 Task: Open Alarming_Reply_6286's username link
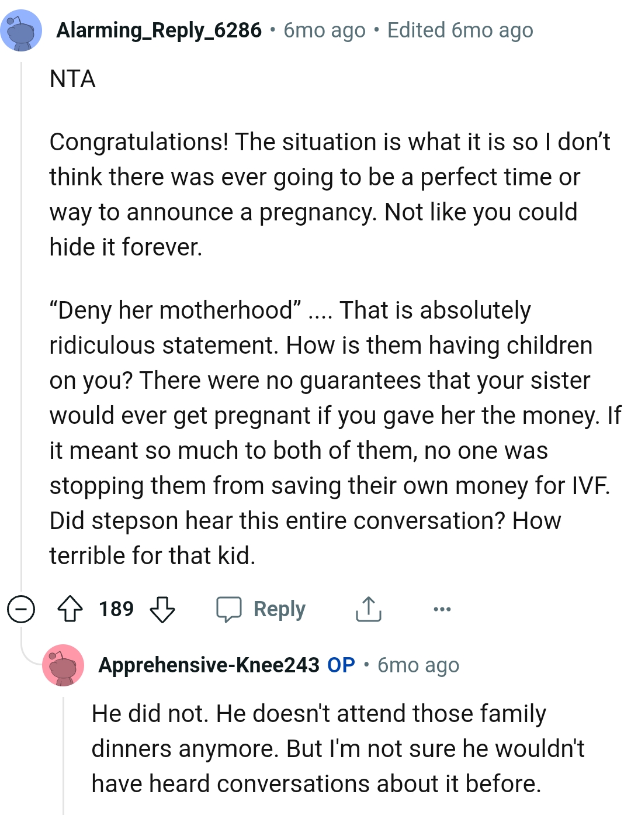pos(159,30)
